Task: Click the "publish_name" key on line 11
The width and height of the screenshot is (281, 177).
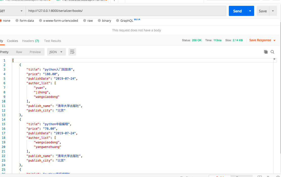Action: click(39, 106)
